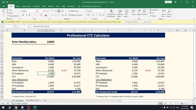Activate the Format Painter

[13, 16]
